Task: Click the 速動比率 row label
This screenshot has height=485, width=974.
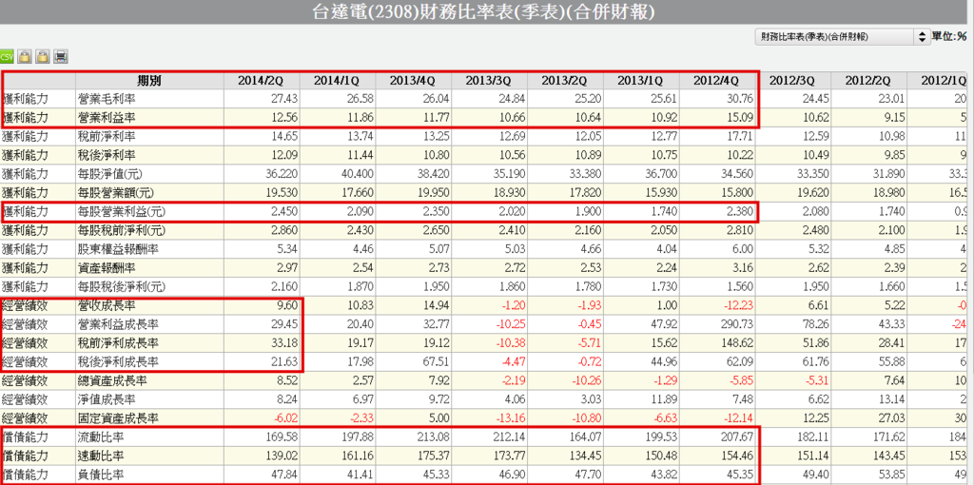Action: [x=103, y=456]
